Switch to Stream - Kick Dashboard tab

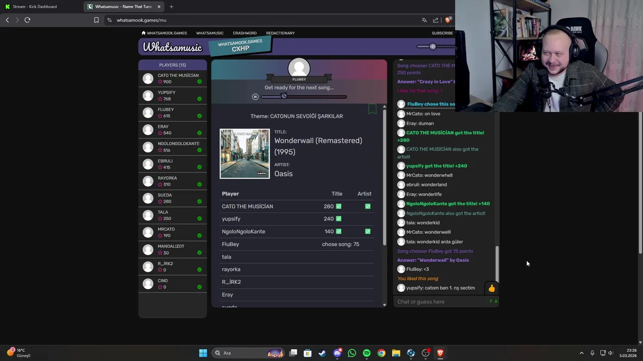(39, 7)
